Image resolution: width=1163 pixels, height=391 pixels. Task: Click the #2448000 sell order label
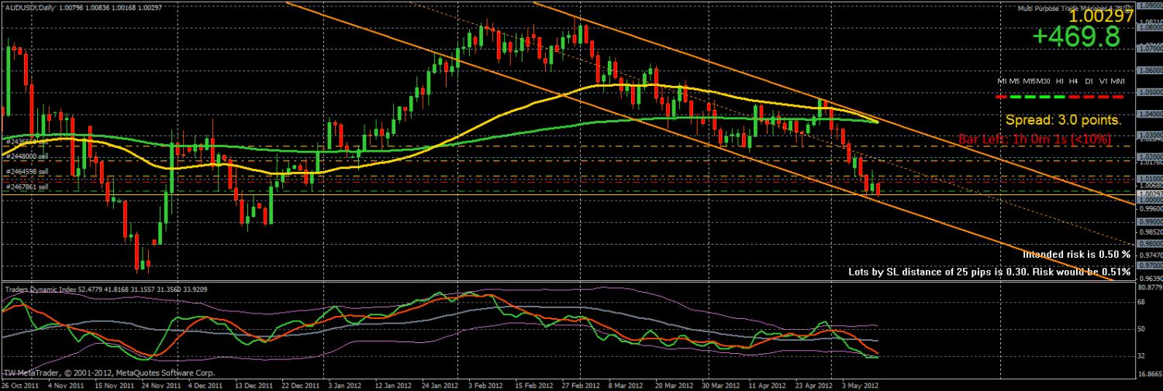point(27,156)
